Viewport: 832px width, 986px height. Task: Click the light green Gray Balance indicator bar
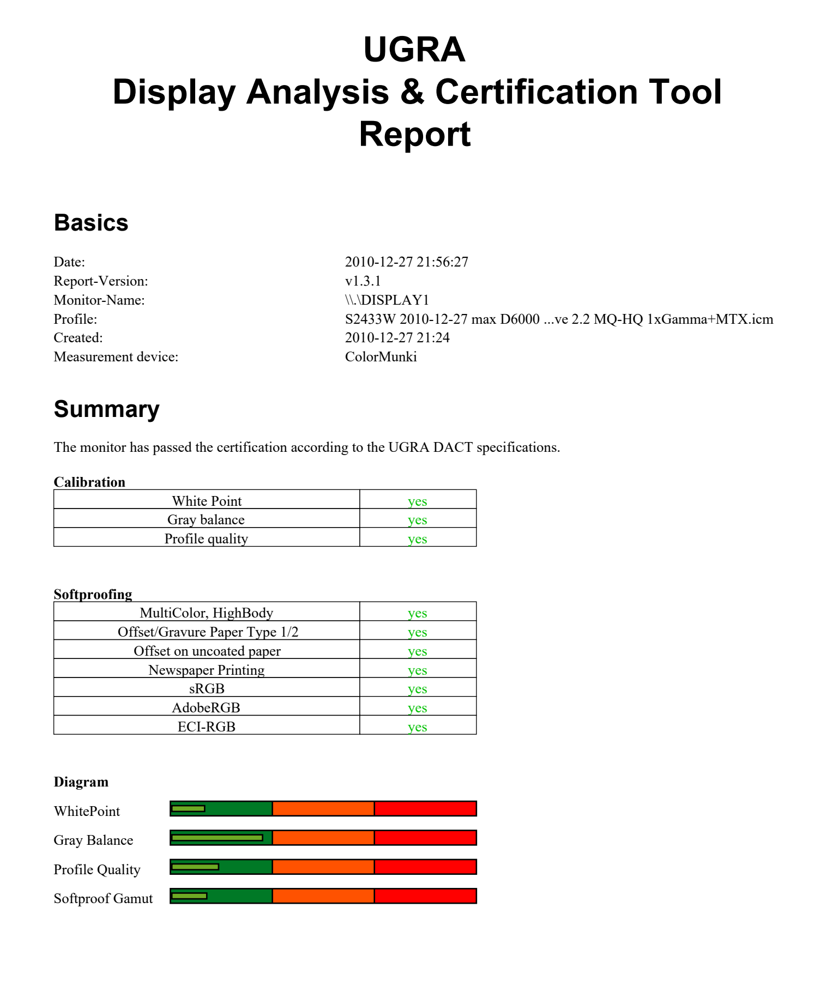pyautogui.click(x=217, y=838)
